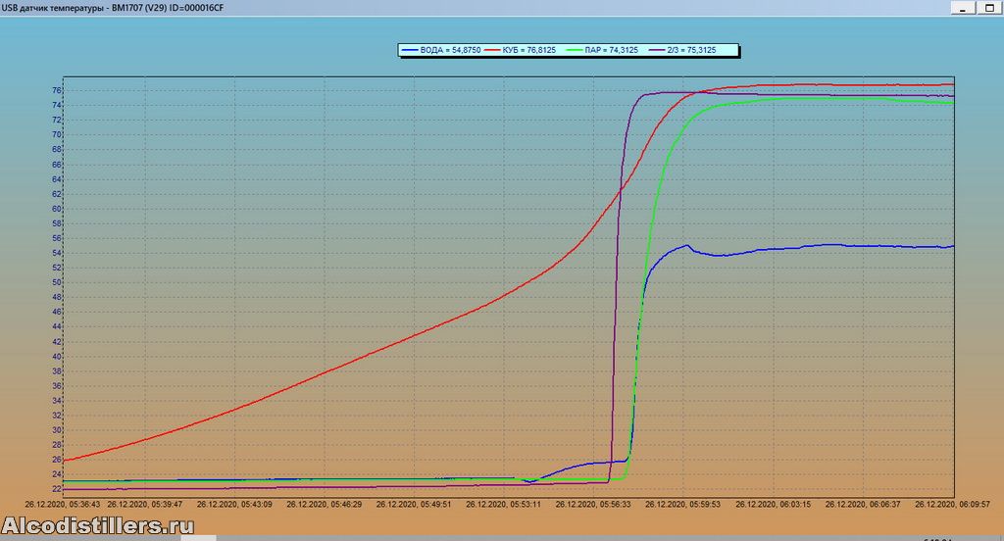Click the 05:36:43 time axis label
Image resolution: width=1004 pixels, height=541 pixels.
pyautogui.click(x=63, y=505)
